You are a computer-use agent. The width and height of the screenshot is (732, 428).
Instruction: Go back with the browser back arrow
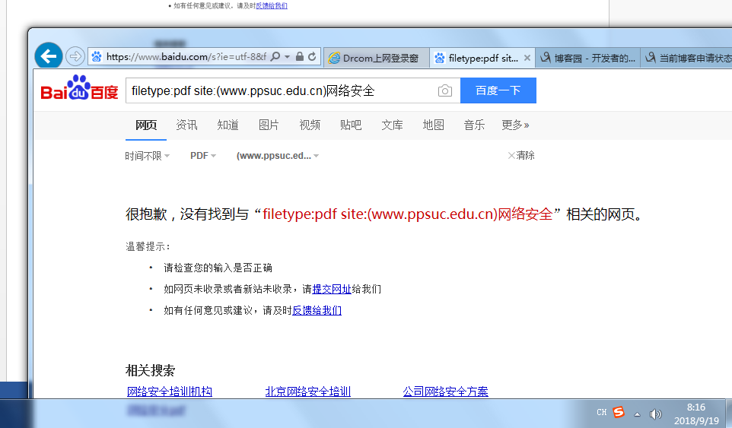49,56
